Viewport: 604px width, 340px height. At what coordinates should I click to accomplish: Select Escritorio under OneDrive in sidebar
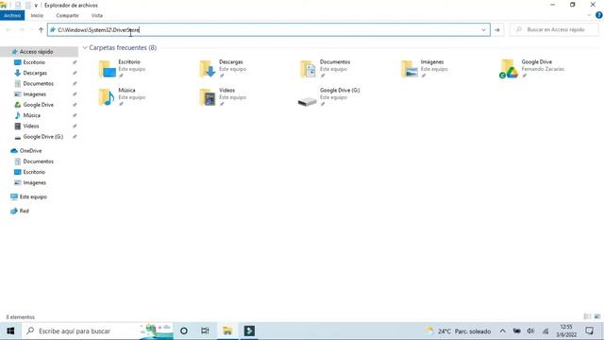pyautogui.click(x=34, y=172)
